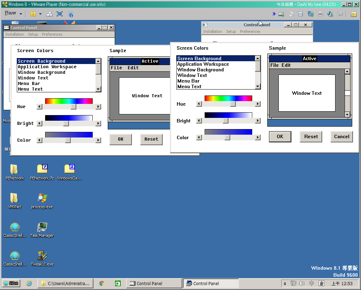The image size is (361, 290).
Task: Click the sound card device icon
Action: 330,14
